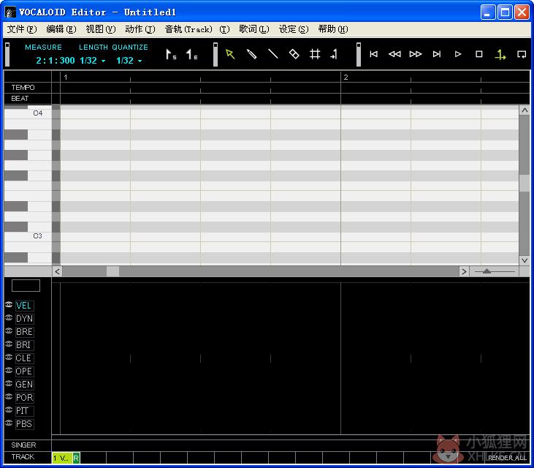
Task: Adjust the horizontal zoom slider
Action: click(487, 271)
